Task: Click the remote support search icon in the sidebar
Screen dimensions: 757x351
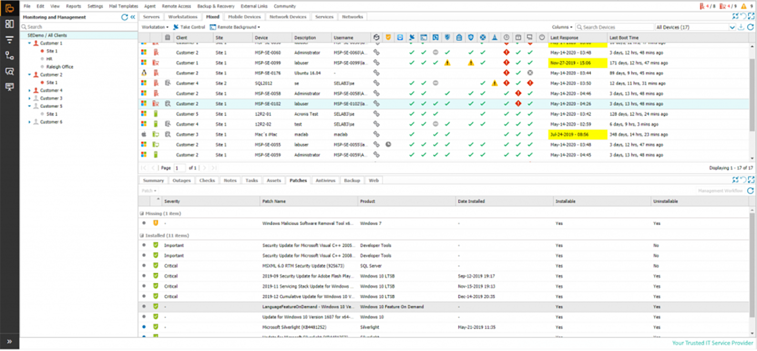Action: (x=9, y=72)
